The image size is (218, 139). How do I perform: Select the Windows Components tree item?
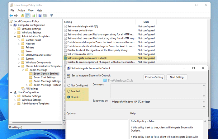pyautogui.click(x=38, y=63)
